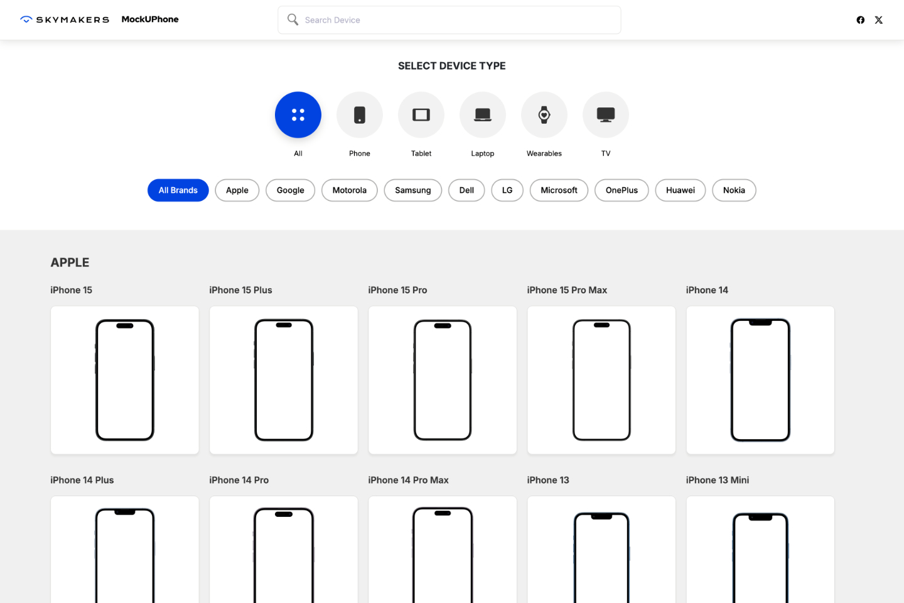Select the Wearables device type icon

tap(544, 115)
